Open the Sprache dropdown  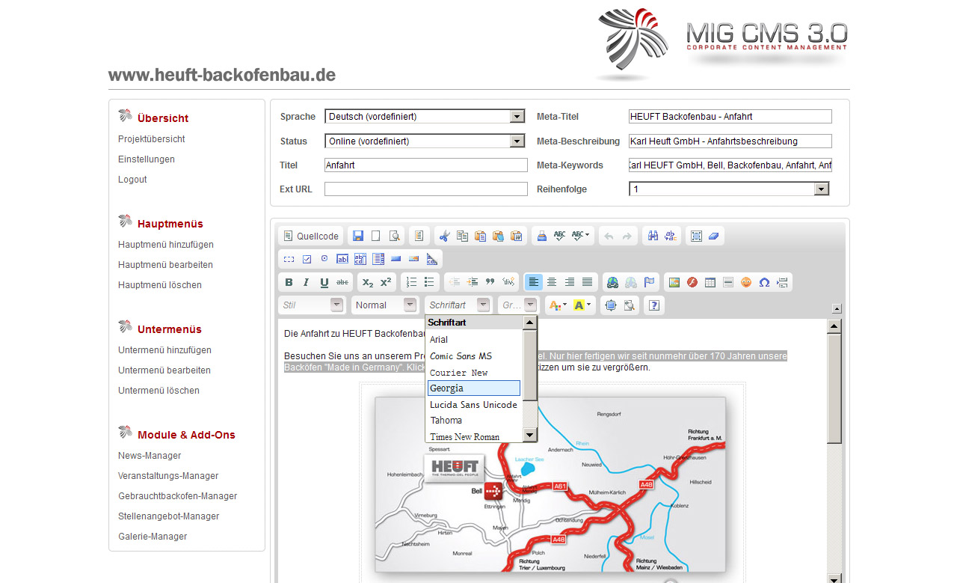425,117
